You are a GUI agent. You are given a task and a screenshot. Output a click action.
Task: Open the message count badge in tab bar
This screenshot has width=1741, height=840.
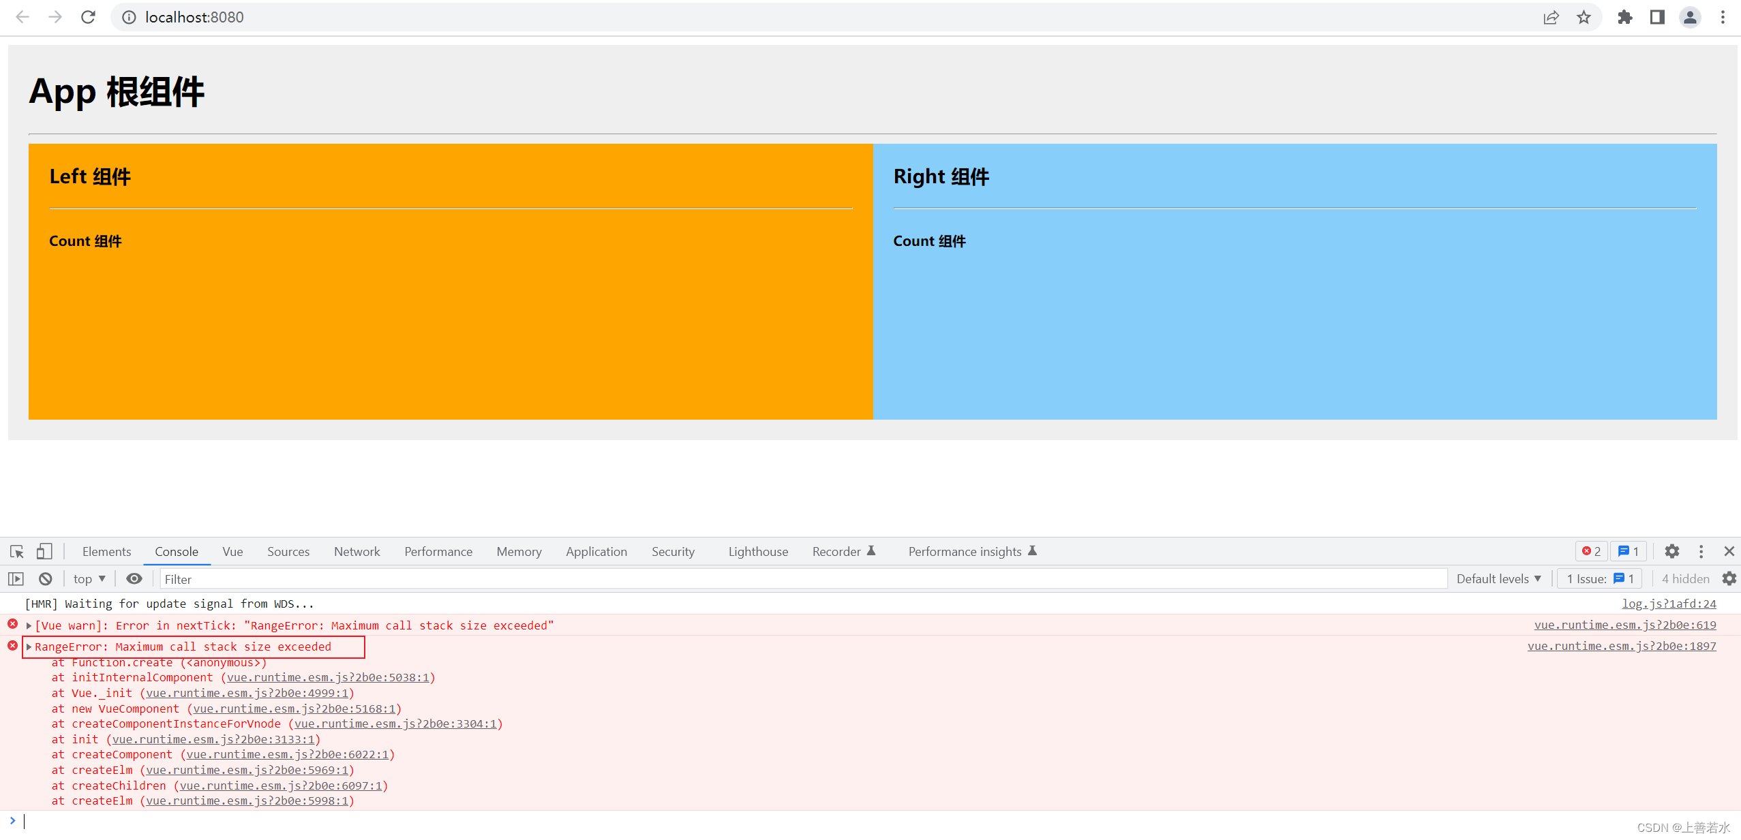(1629, 551)
